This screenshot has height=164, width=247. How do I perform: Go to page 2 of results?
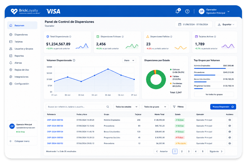click(x=182, y=151)
